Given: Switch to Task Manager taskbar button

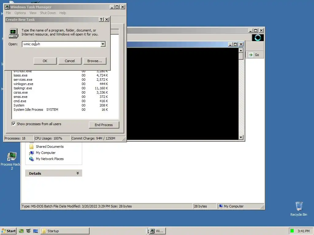Looking at the screenshot, I should tap(157, 231).
